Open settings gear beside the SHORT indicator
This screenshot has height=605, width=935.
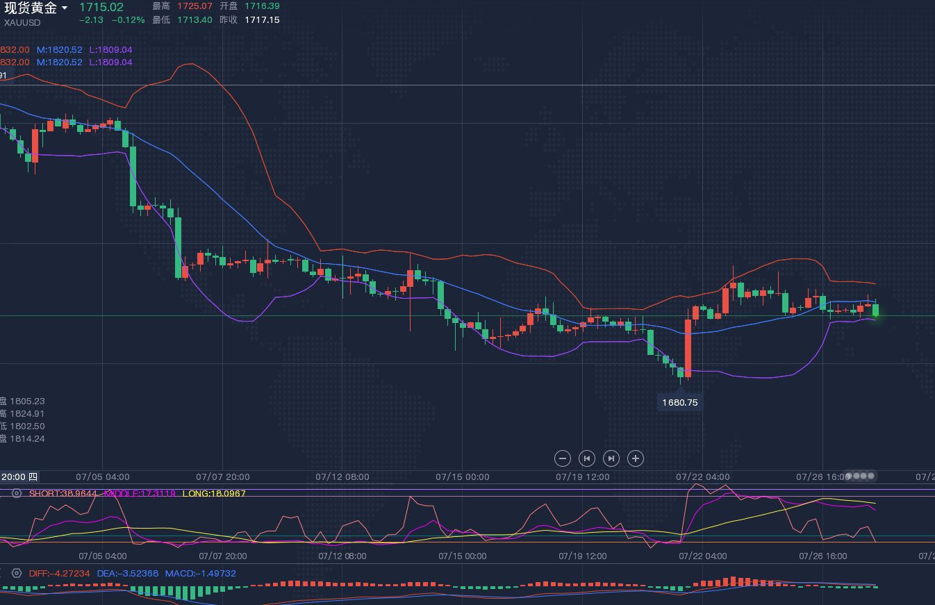(17, 493)
